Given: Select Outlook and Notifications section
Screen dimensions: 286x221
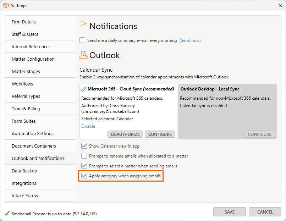Looking at the screenshot, I should (x=40, y=158).
